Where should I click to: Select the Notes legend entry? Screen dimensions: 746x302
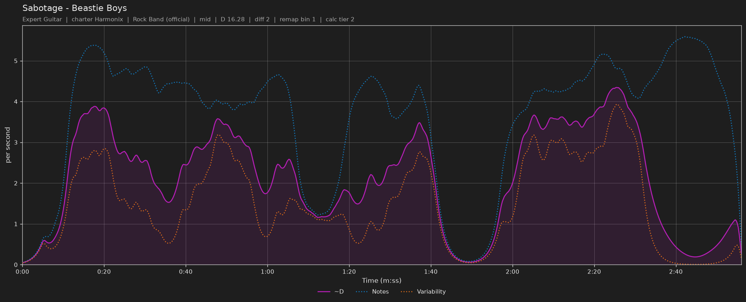(372, 291)
